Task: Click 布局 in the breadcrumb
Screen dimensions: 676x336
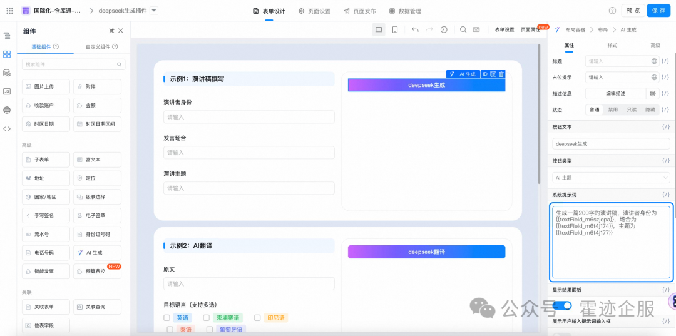Action: click(603, 30)
